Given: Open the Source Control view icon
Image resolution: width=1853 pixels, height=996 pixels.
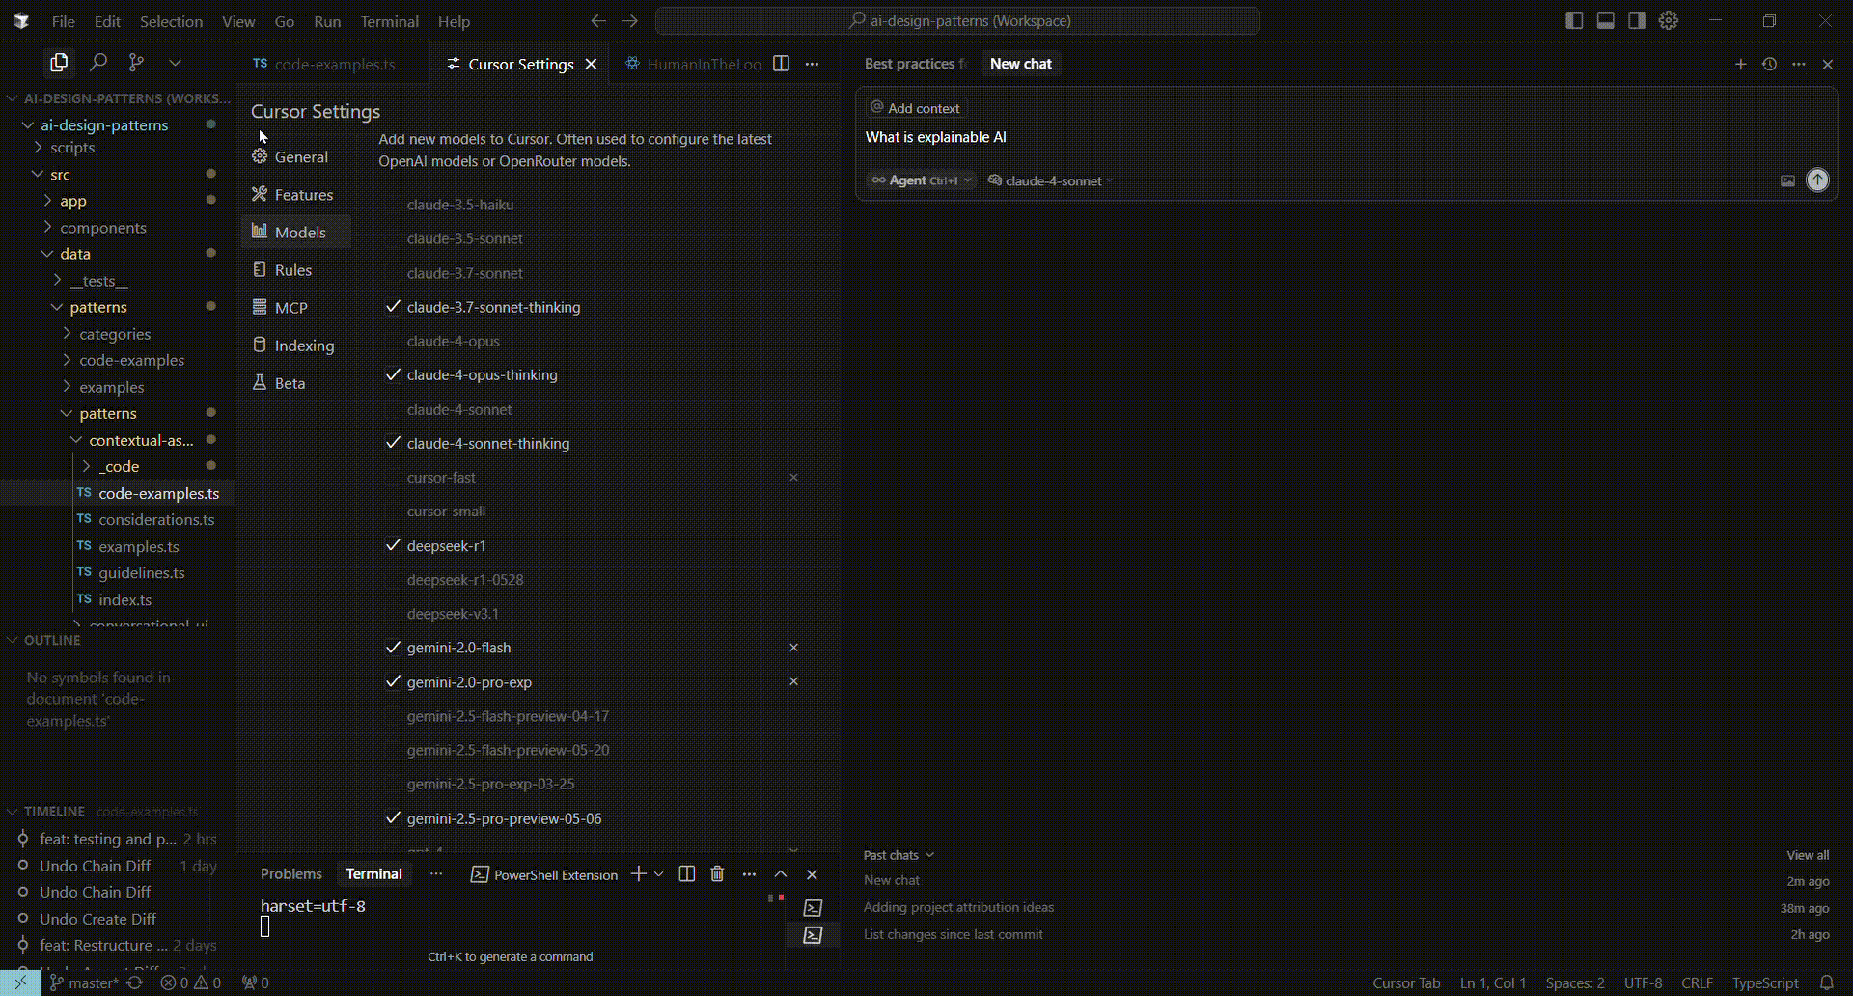Looking at the screenshot, I should pos(136,63).
